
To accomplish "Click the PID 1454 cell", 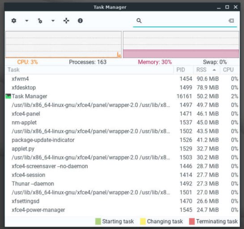I will (x=186, y=79).
